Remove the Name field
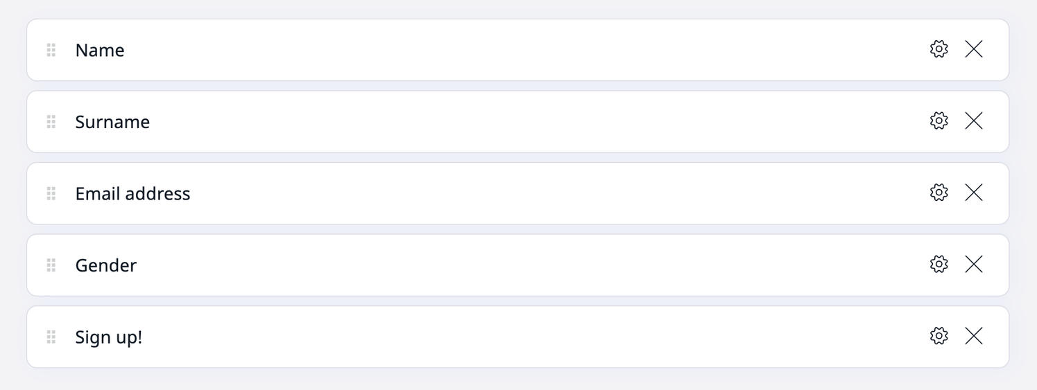 tap(974, 49)
